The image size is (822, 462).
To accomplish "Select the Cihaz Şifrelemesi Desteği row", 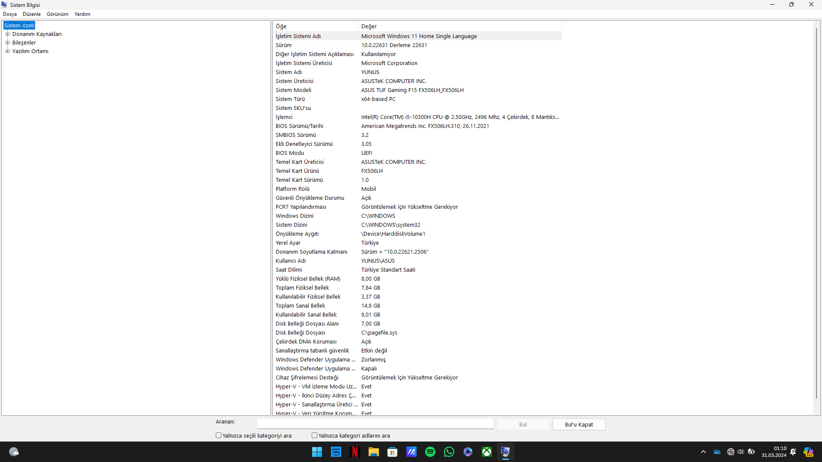I will click(418, 378).
